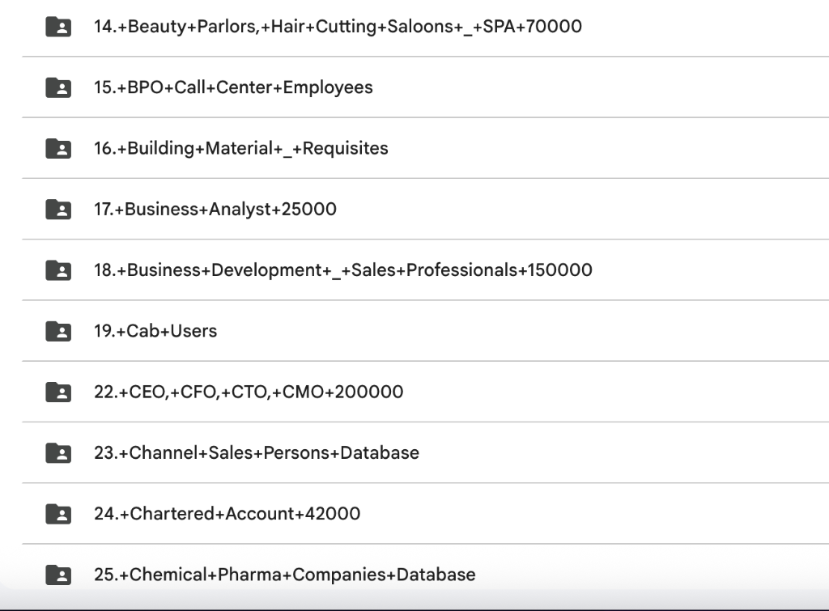Click the CEO CFO CTO folder icon
829x611 pixels.
tap(58, 392)
